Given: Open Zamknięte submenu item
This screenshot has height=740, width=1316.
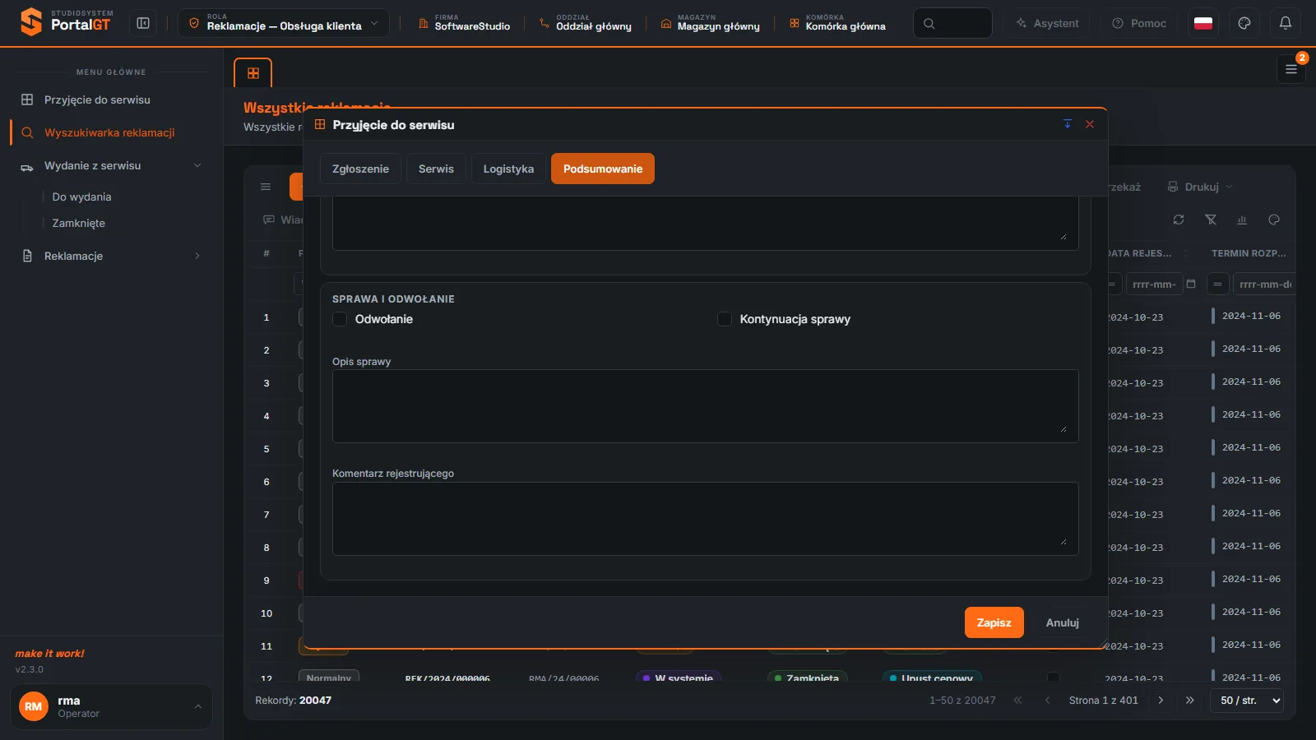Looking at the screenshot, I should pos(78,223).
